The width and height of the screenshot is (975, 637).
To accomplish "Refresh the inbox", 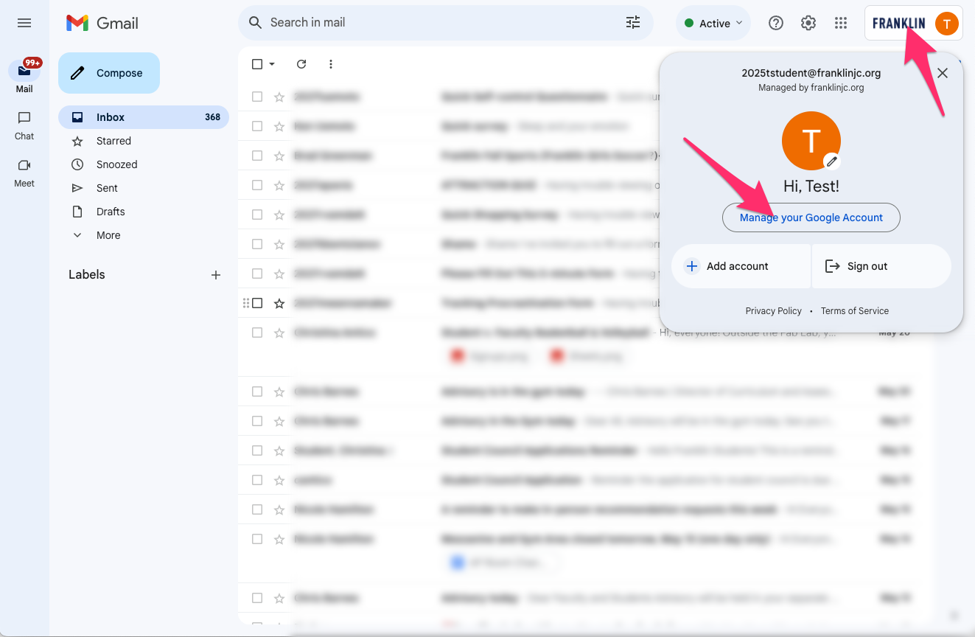I will [301, 64].
